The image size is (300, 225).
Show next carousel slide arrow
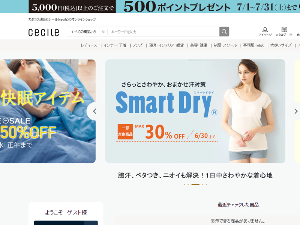pyautogui.click(x=296, y=111)
